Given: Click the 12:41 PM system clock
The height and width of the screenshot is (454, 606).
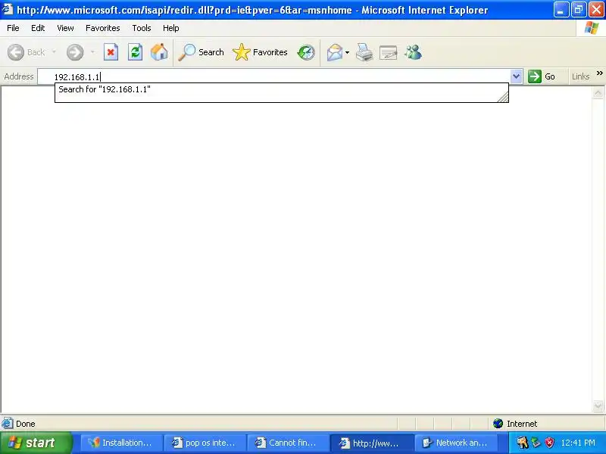Looking at the screenshot, I should [578, 443].
